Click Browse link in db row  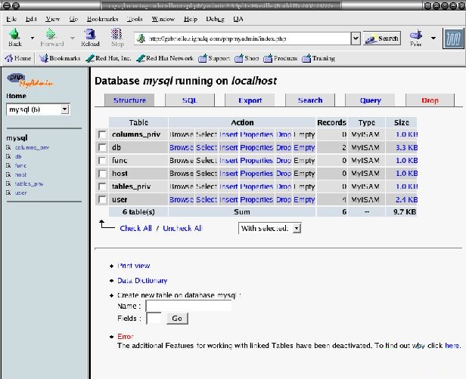pos(182,147)
